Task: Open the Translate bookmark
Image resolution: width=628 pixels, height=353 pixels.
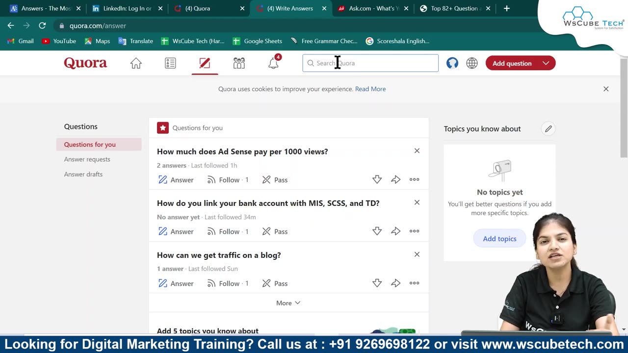Action: 136,41
